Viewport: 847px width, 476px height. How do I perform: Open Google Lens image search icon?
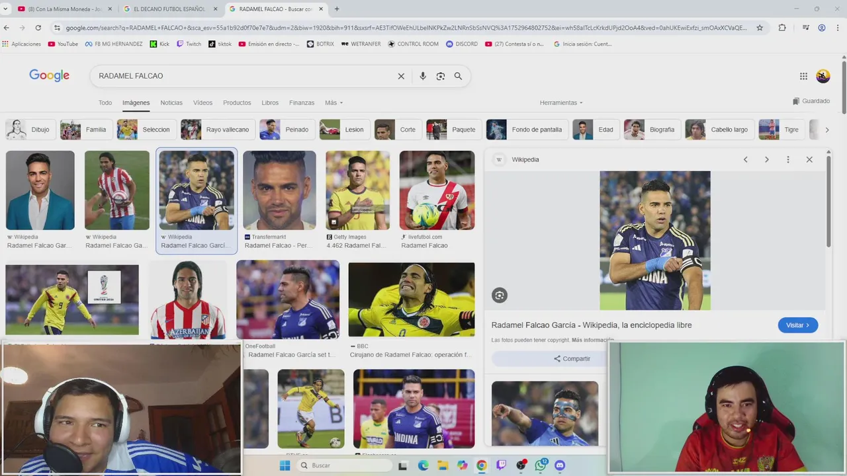click(441, 76)
